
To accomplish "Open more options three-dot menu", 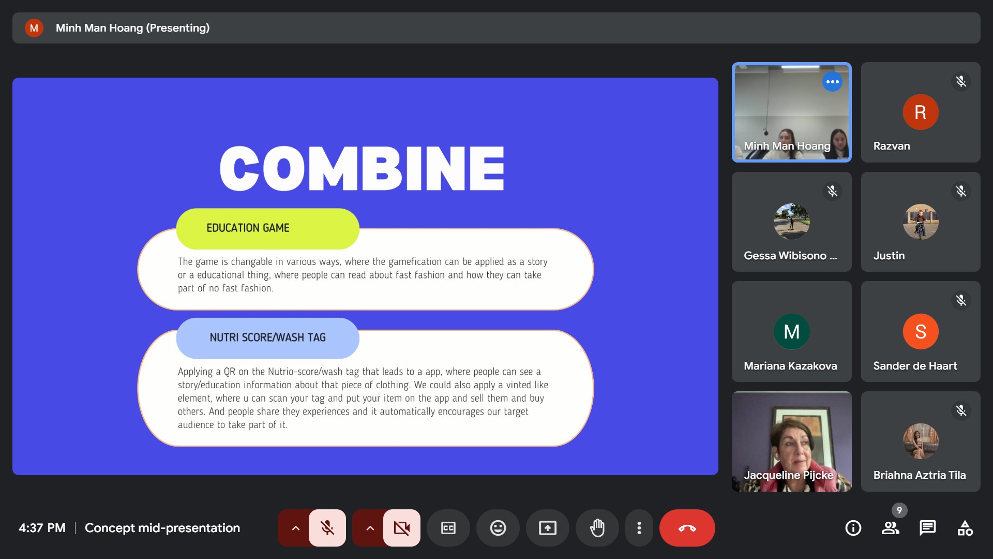I will (x=639, y=528).
